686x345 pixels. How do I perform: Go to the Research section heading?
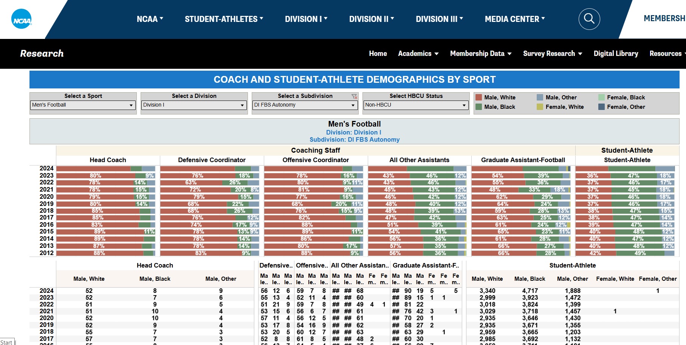pyautogui.click(x=42, y=53)
